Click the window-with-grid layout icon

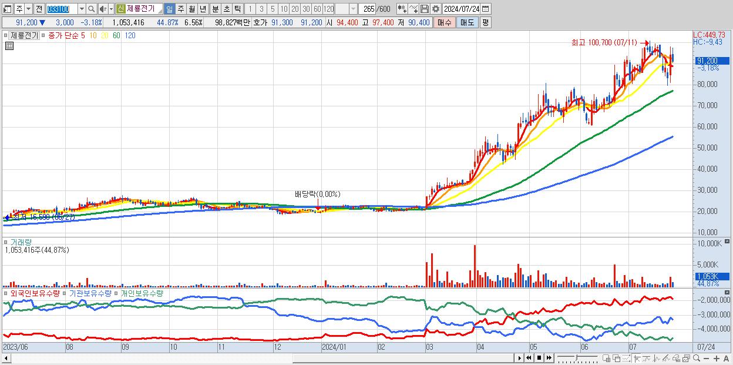pyautogui.click(x=606, y=358)
